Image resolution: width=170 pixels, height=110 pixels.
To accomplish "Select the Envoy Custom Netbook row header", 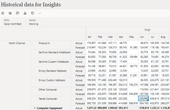I will 52,80.
